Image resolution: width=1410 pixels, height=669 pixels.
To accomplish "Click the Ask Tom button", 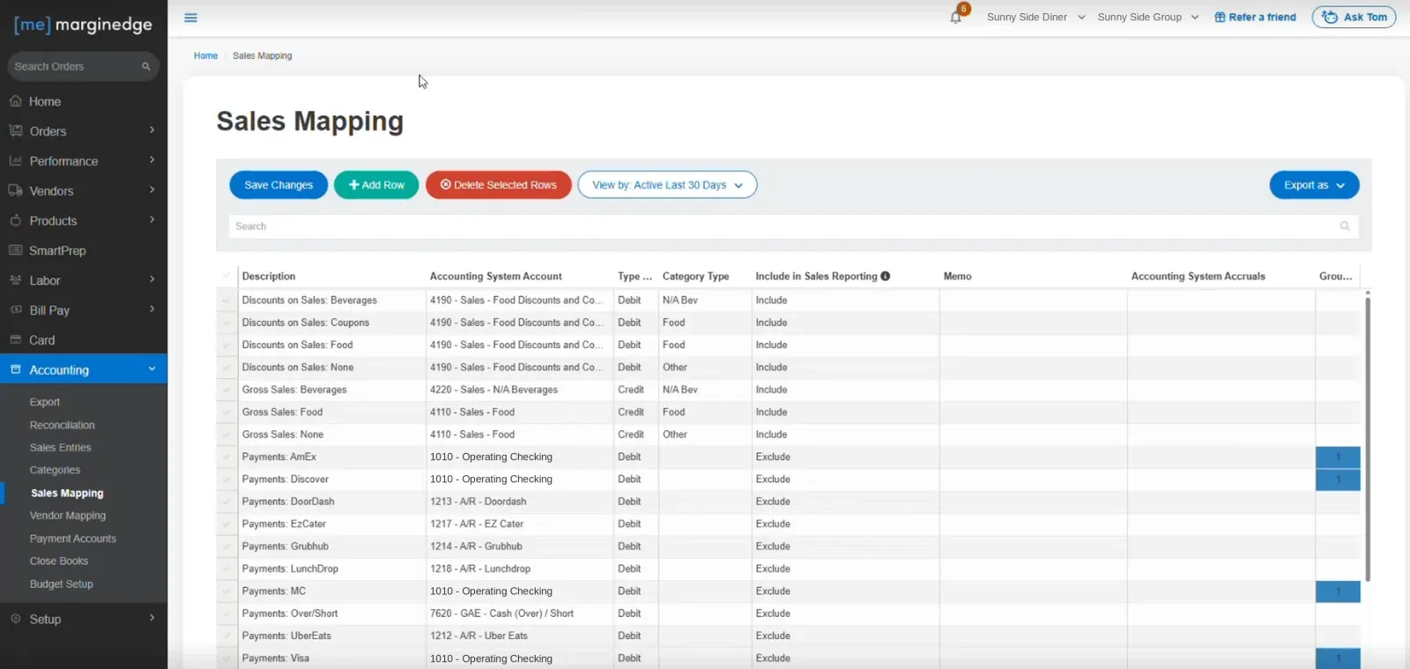I will tap(1354, 17).
